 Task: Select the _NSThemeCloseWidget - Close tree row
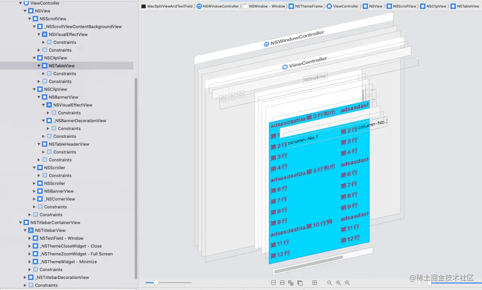click(66, 246)
